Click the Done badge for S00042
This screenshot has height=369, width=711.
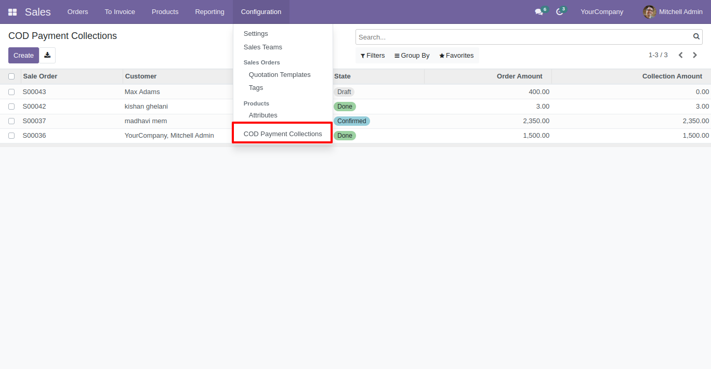point(345,107)
